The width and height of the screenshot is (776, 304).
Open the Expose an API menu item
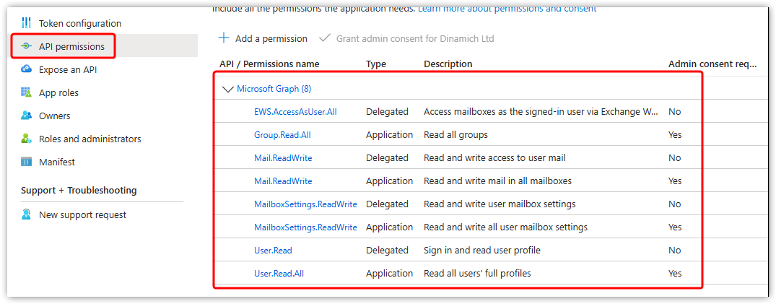(x=68, y=69)
